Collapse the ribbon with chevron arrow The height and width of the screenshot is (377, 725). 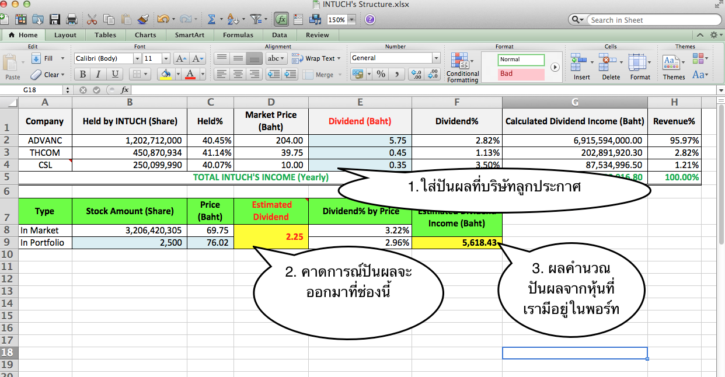[700, 35]
